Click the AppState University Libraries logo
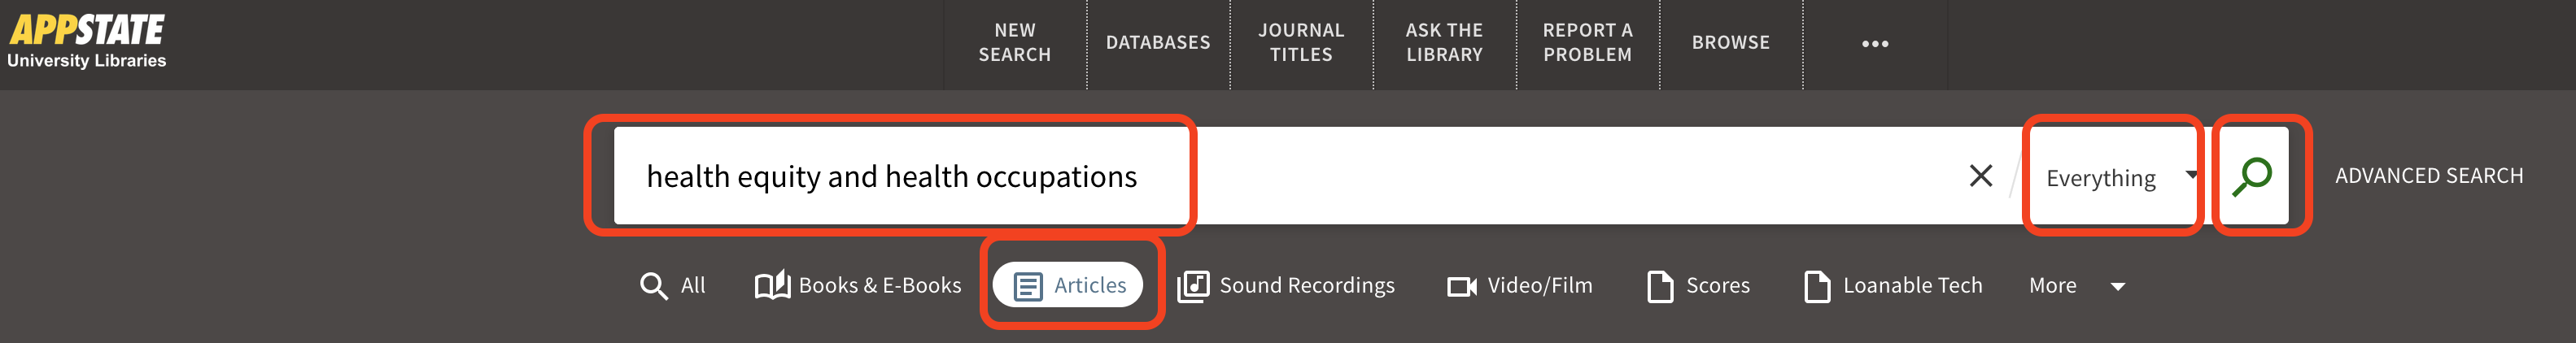Image resolution: width=2576 pixels, height=343 pixels. pyautogui.click(x=87, y=42)
